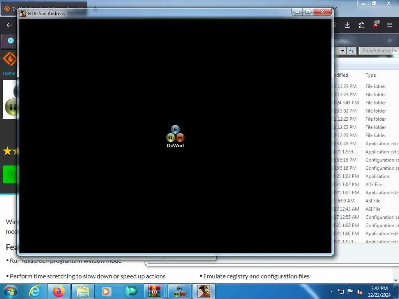Open the Windows Start menu orb
This screenshot has width=399, height=299.
point(11,291)
